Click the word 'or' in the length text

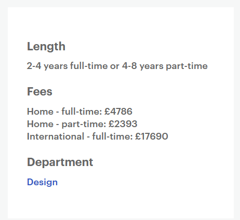pos(115,66)
